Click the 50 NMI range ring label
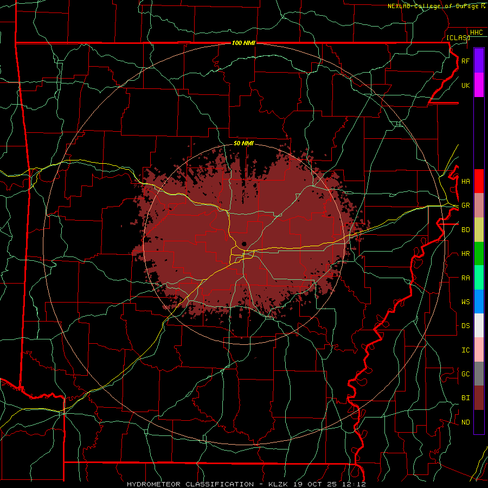 point(243,143)
